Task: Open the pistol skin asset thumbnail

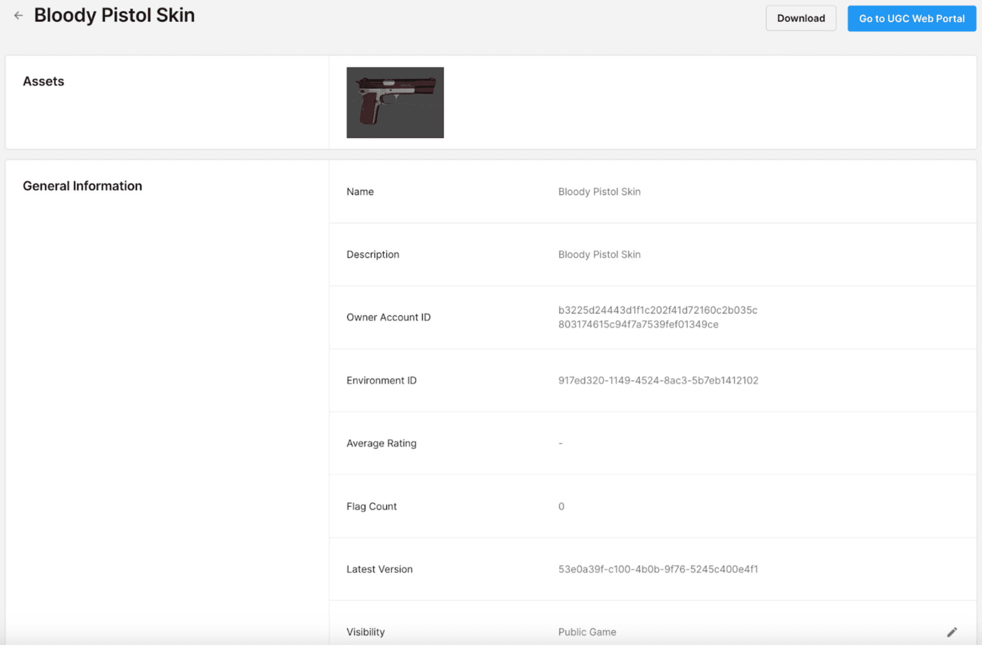Action: [395, 103]
